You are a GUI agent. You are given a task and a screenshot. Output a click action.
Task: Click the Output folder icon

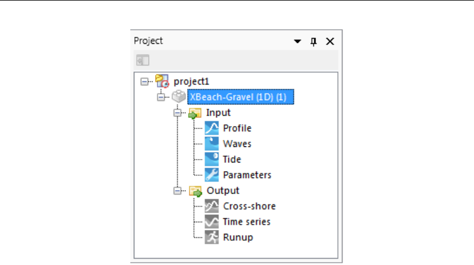[195, 191]
